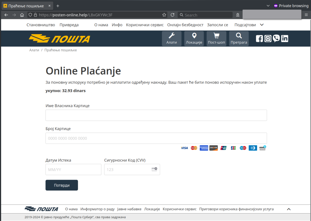This screenshot has height=221, width=311.
Task: Click the JCB card logo
Action: click(x=233, y=148)
